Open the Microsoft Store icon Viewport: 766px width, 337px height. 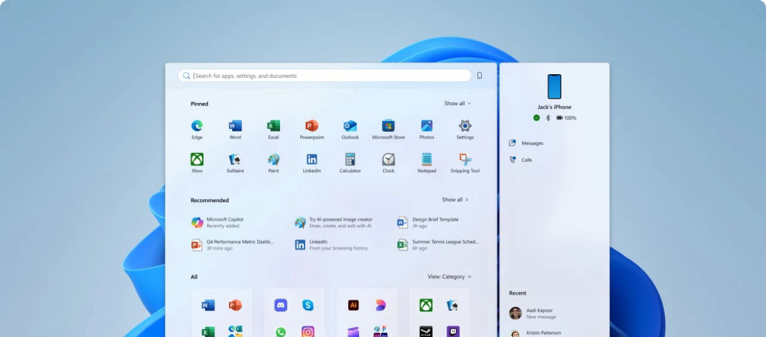(388, 126)
